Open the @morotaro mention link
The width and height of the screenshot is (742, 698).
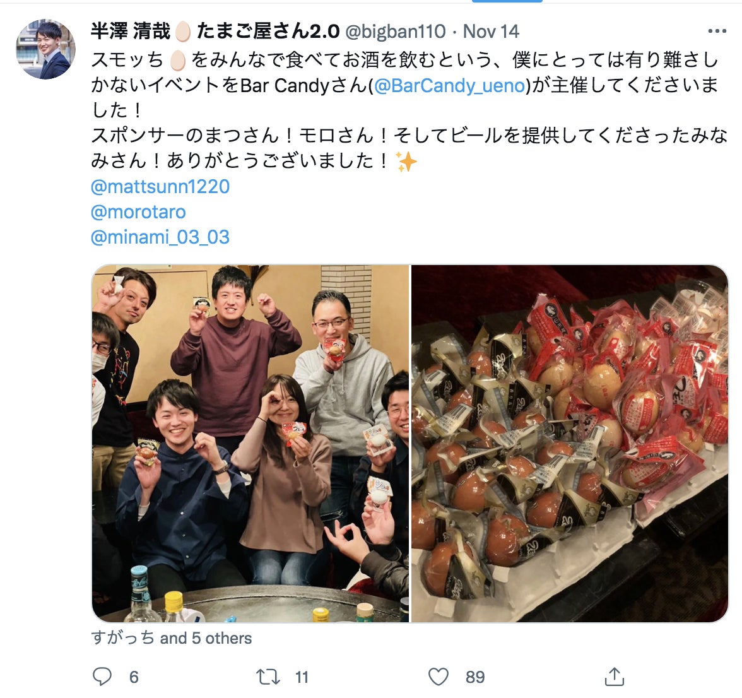138,211
